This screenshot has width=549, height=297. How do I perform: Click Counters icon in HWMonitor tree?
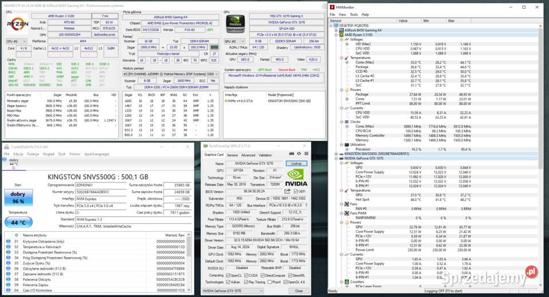(347, 282)
